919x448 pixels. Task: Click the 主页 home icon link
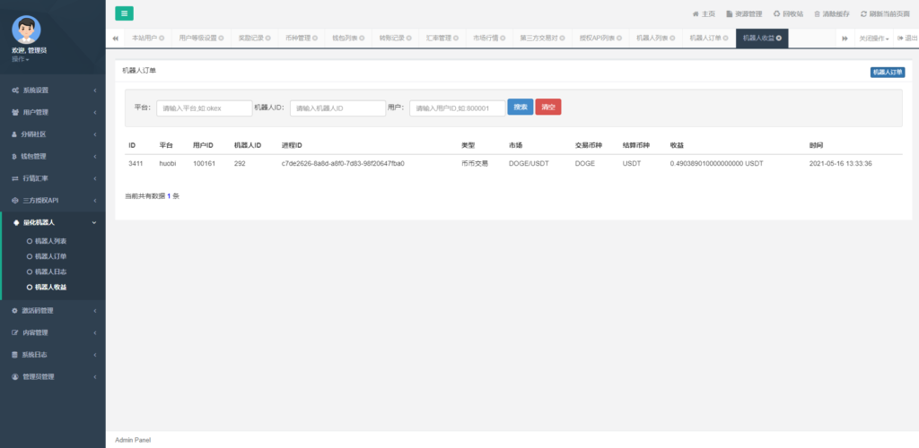pos(704,14)
